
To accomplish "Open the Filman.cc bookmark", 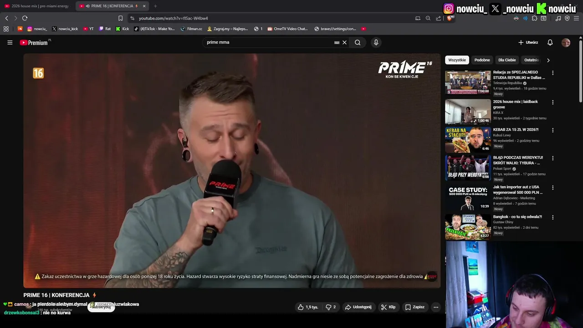I will 191,29.
